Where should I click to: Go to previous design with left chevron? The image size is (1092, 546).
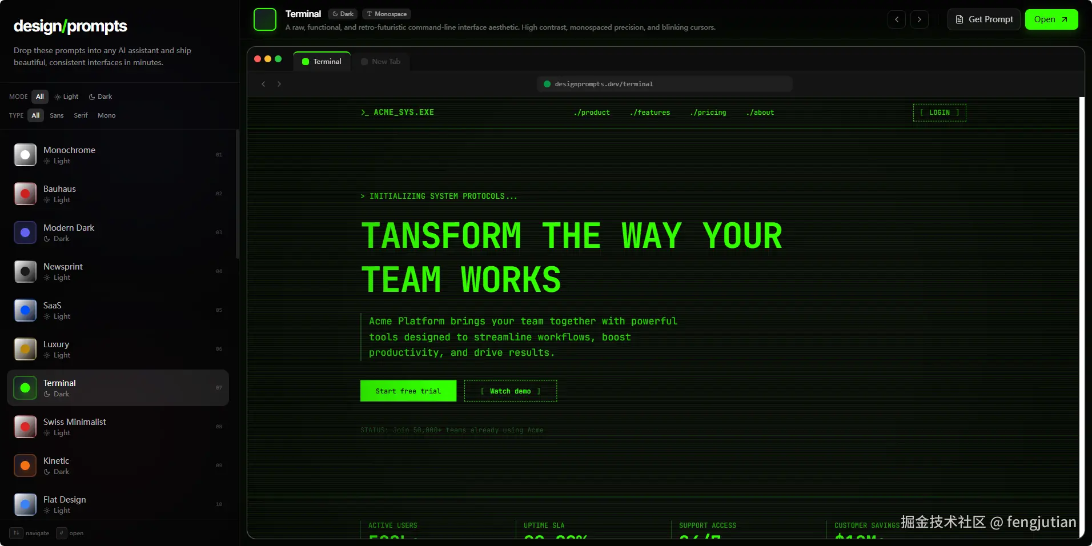[x=897, y=19]
